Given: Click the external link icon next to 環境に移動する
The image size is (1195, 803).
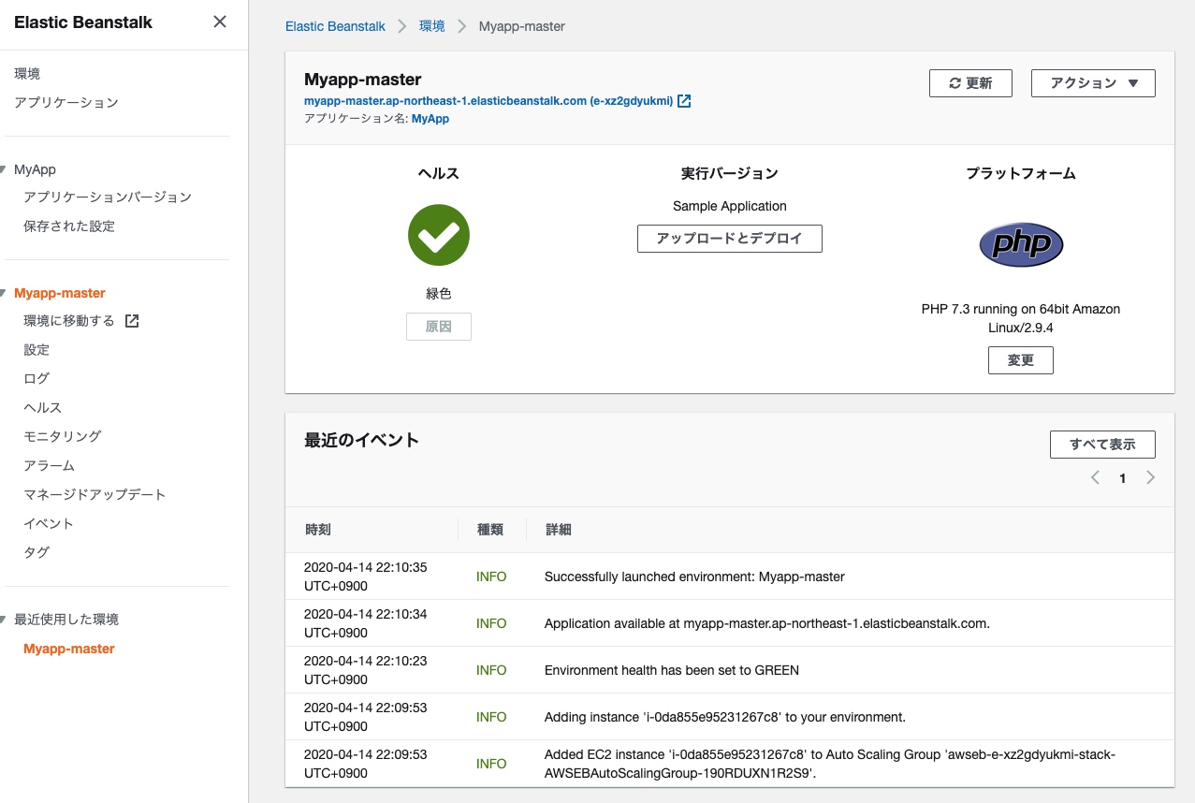Looking at the screenshot, I should [132, 321].
